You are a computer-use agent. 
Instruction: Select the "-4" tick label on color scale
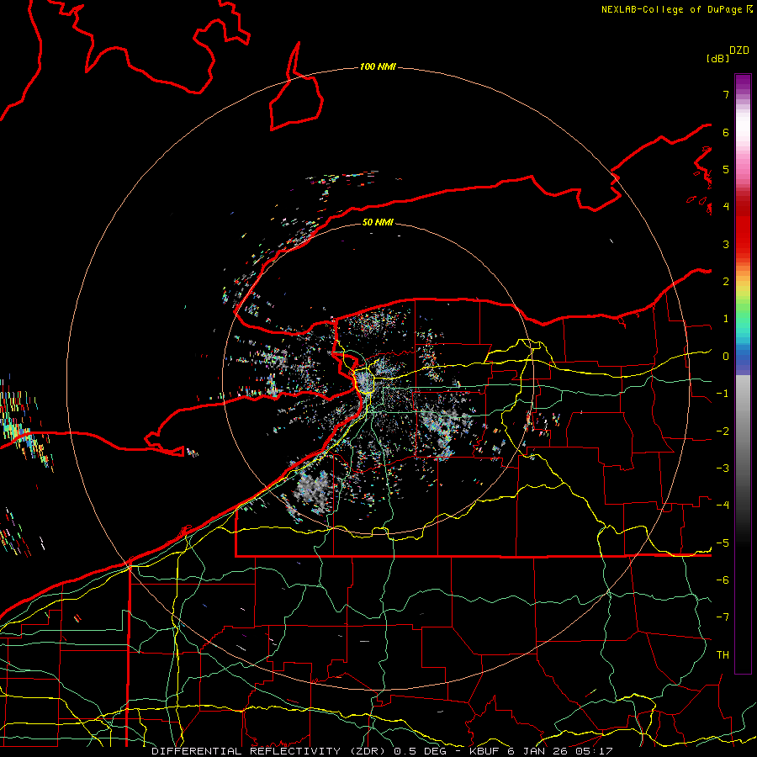pos(723,506)
